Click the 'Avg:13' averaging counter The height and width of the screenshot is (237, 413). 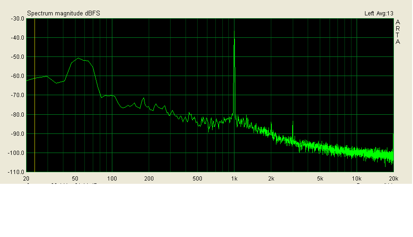click(385, 14)
